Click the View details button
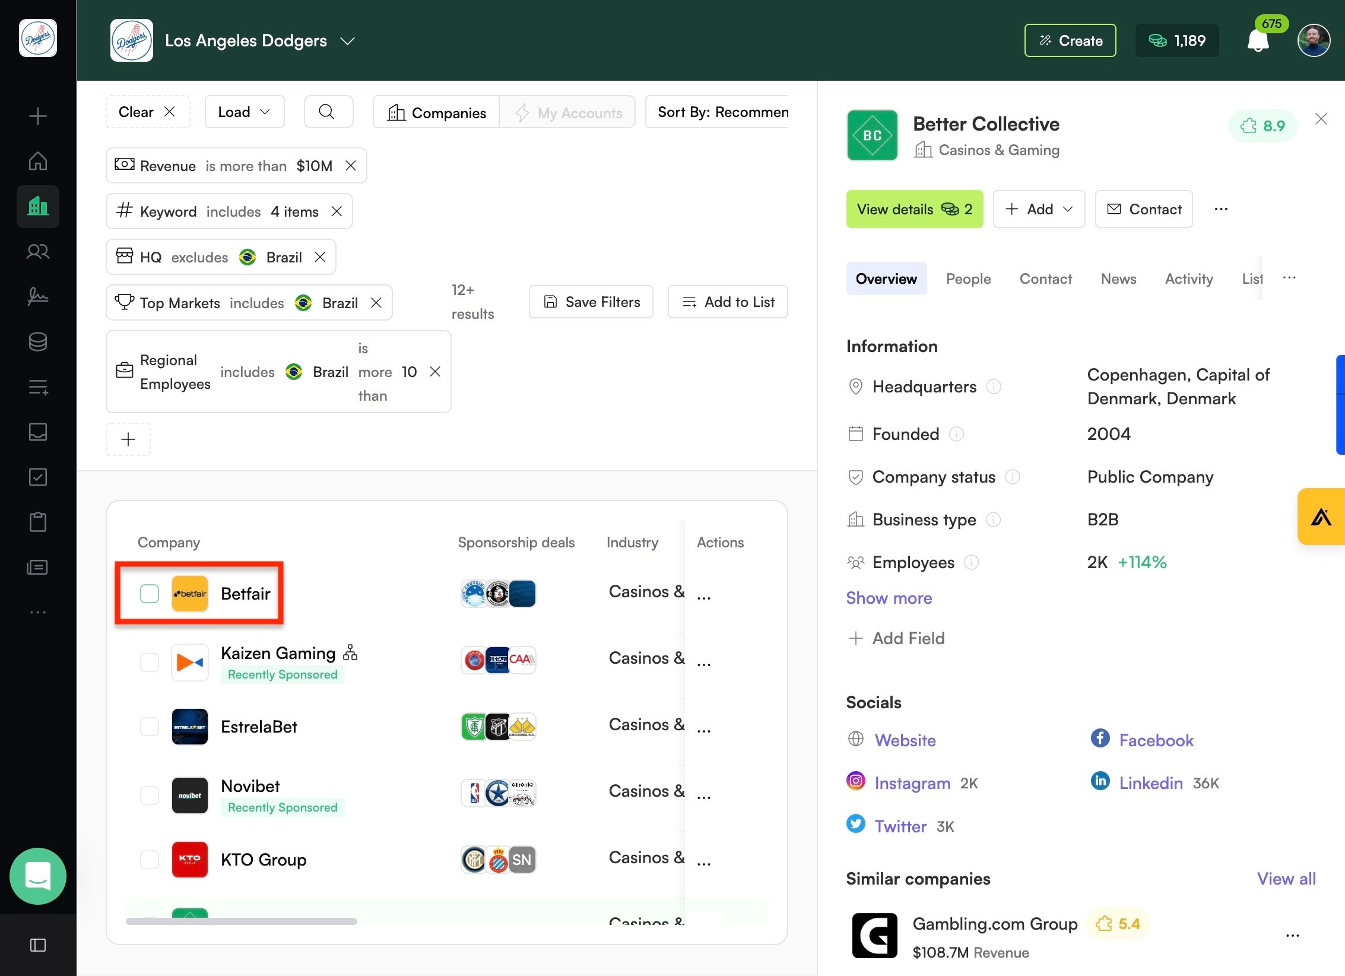 click(x=914, y=209)
